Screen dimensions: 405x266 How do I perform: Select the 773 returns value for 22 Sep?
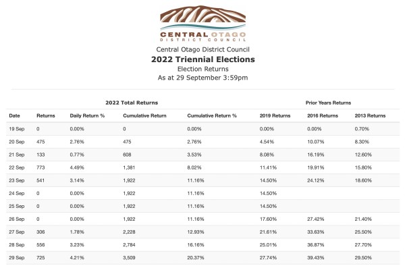click(x=40, y=167)
